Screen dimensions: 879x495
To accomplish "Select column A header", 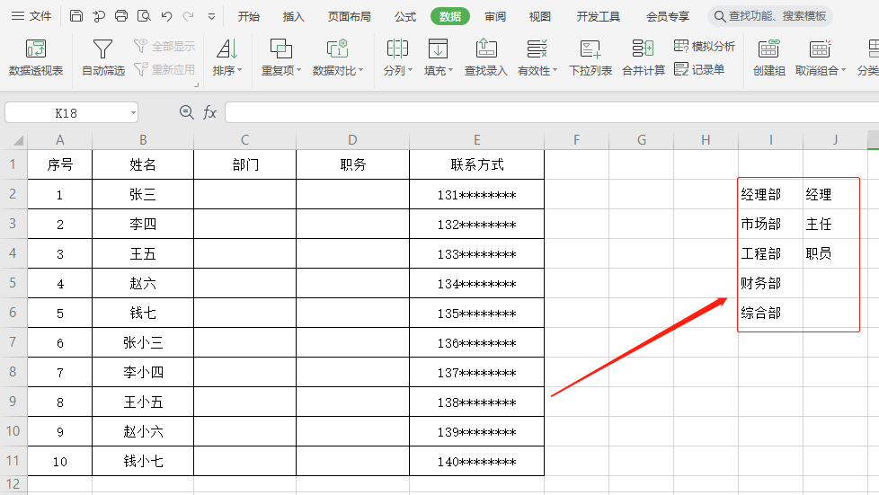I will [x=60, y=140].
